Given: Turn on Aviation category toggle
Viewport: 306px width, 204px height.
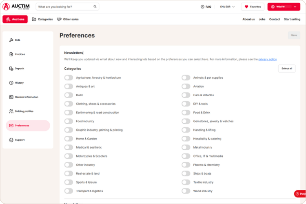Looking at the screenshot, I should tap(186, 86).
